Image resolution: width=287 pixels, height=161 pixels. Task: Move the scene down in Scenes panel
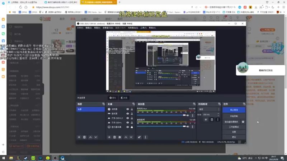[96, 137]
